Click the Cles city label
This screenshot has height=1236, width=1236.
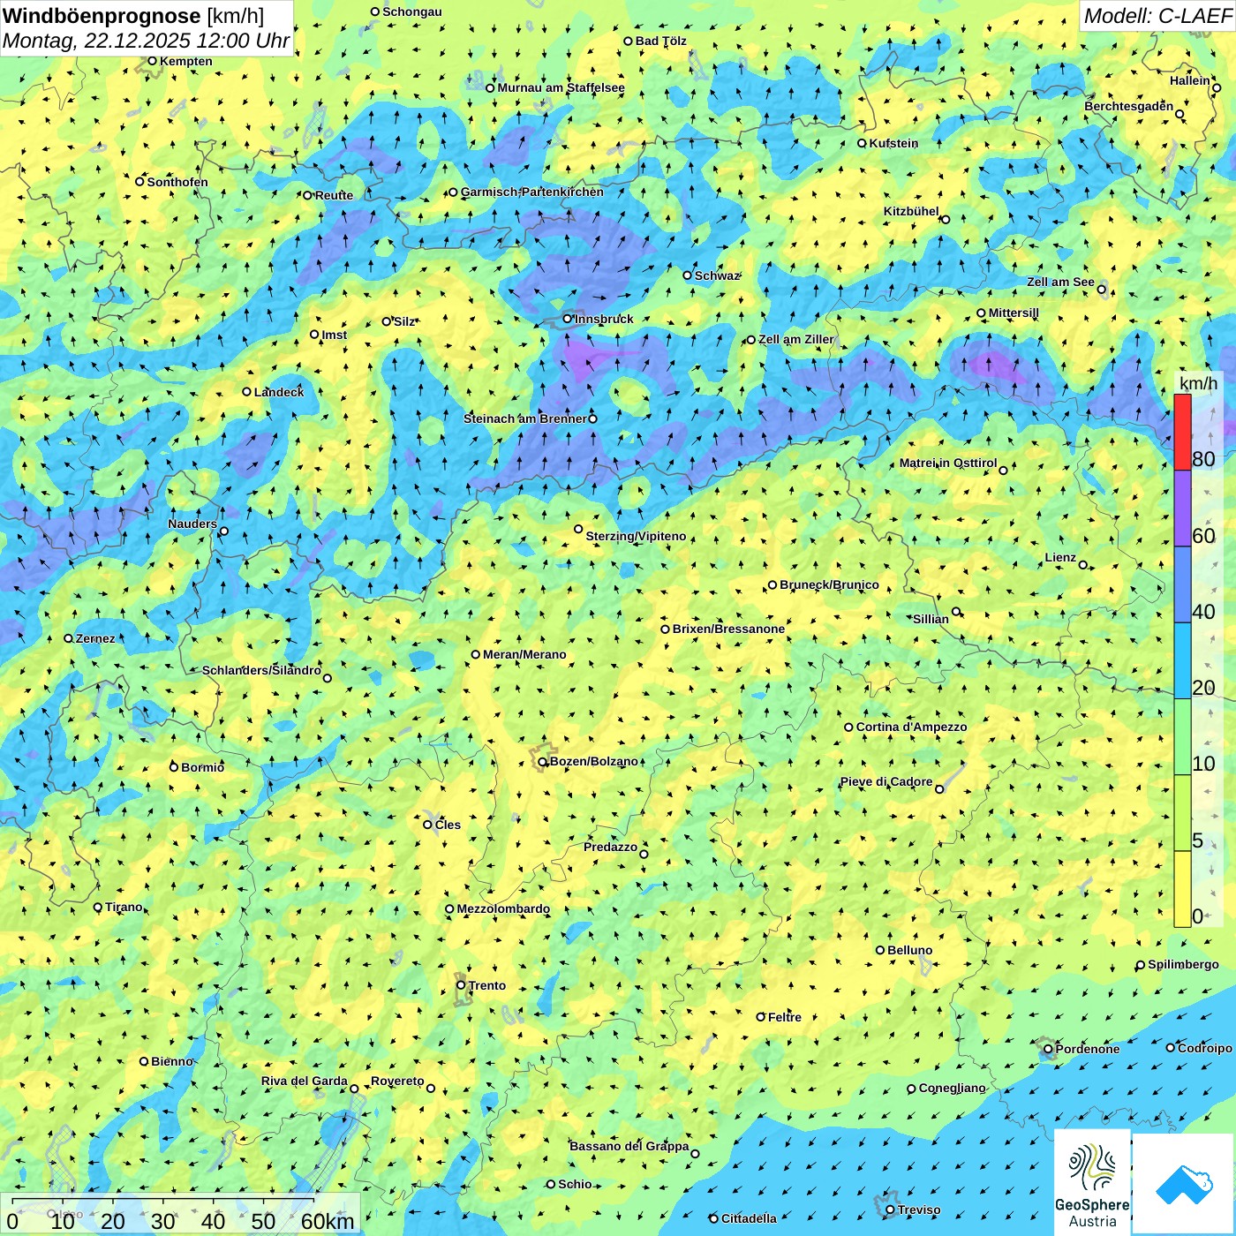(x=448, y=825)
